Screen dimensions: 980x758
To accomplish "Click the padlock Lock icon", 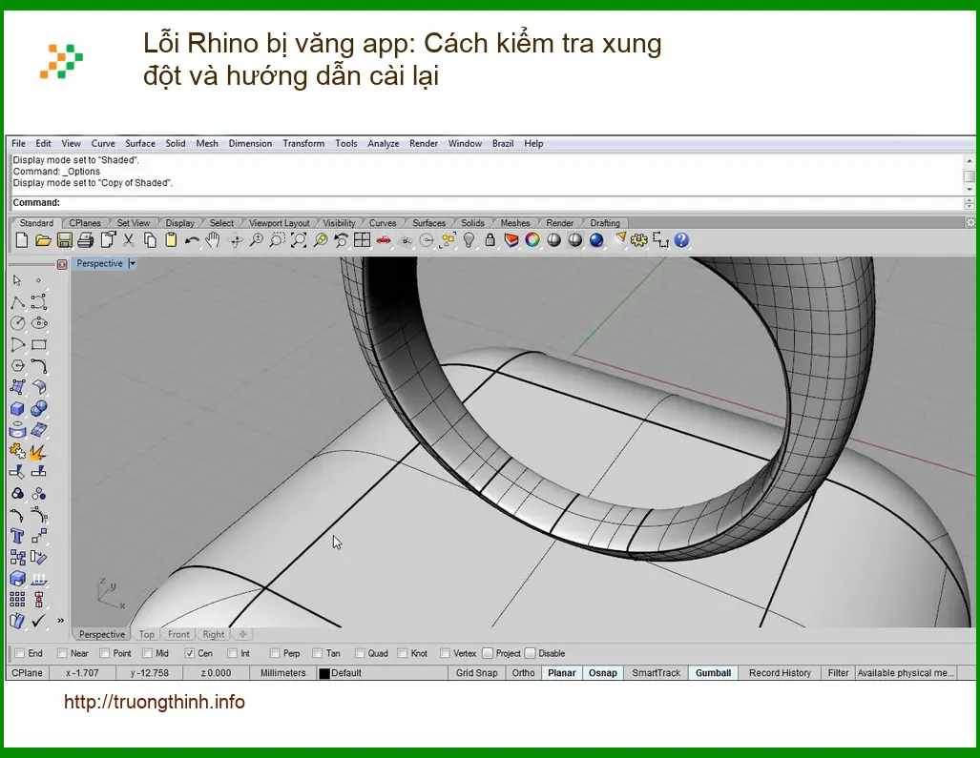I will [490, 240].
